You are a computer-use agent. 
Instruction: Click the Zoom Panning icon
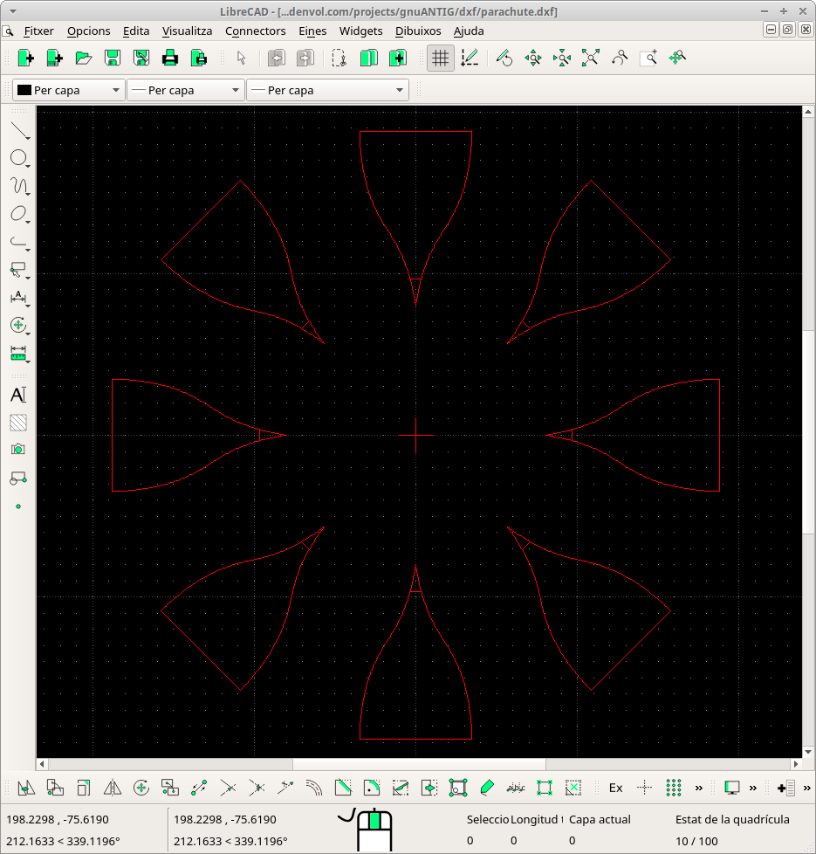tap(677, 58)
